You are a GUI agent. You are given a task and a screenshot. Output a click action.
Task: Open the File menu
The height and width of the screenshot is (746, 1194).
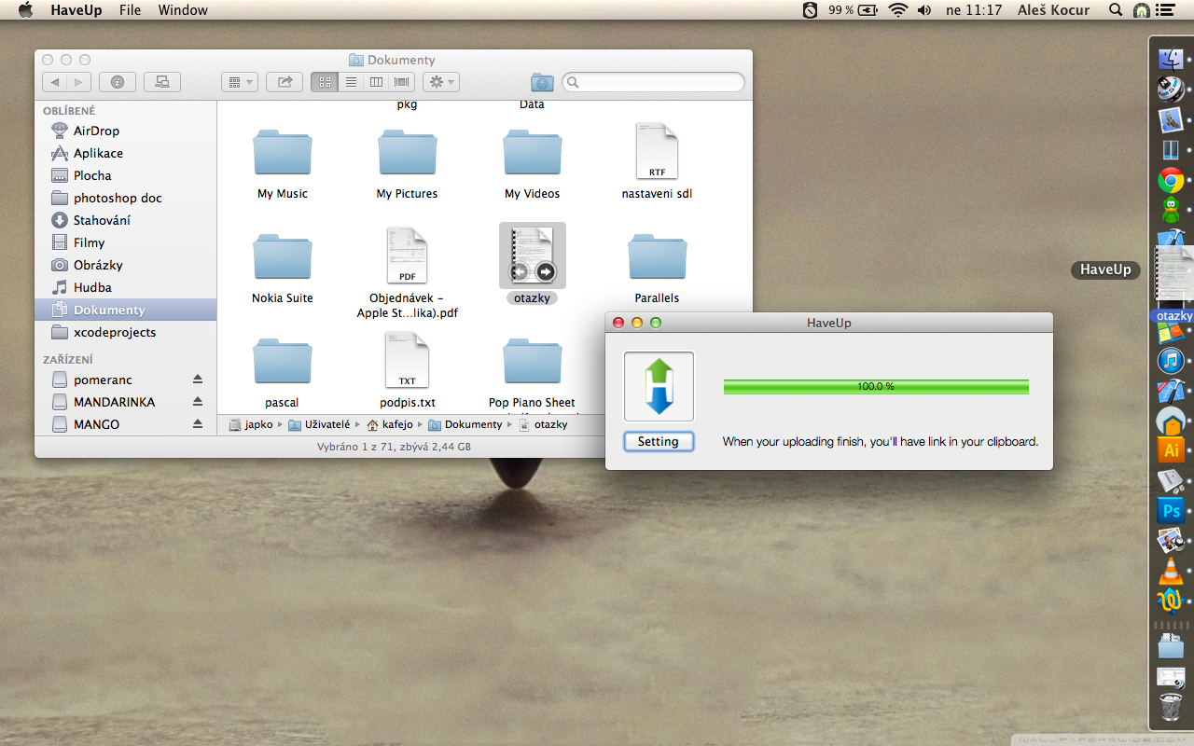(131, 10)
